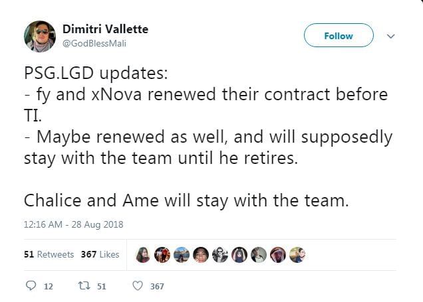Viewport: 423px width, 302px height.
Task: Select the fourth liker avatar in the row
Action: pyautogui.click(x=200, y=254)
